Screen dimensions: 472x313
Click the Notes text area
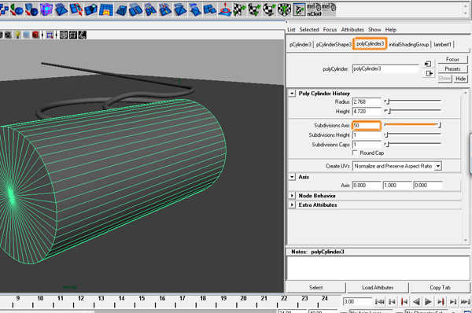[378, 268]
